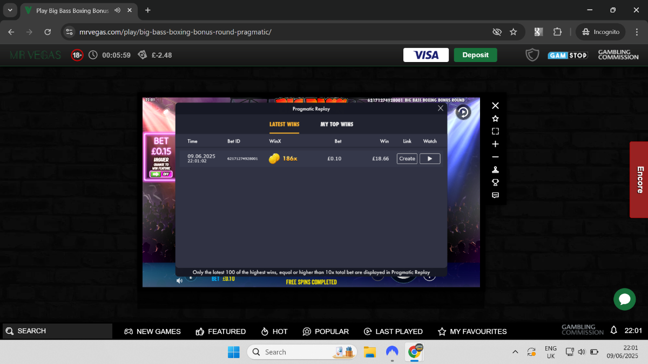Enter fullscreen mode from side toolbar
Screen dimensions: 648x364
pyautogui.click(x=495, y=131)
